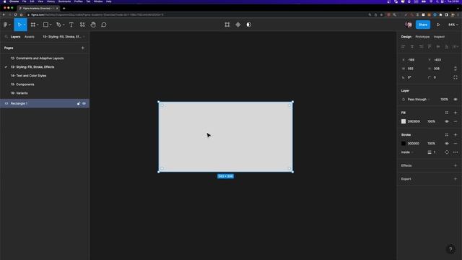Image resolution: width=462 pixels, height=260 pixels.
Task: Click the user avatar in toolbar
Action: click(x=409, y=25)
